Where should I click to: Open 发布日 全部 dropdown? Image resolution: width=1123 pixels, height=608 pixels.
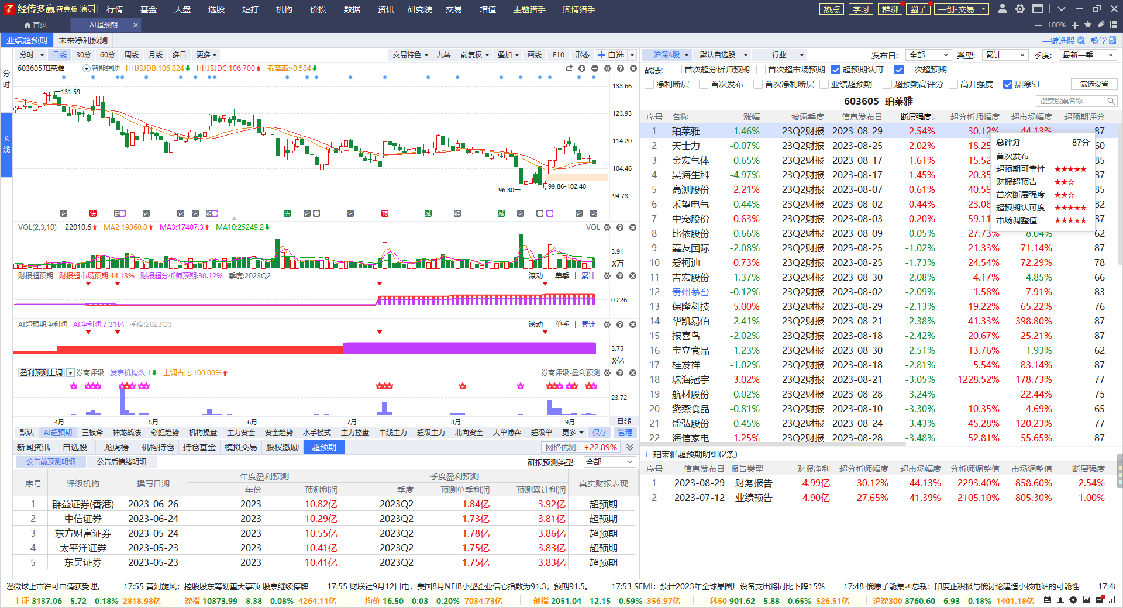pos(928,55)
